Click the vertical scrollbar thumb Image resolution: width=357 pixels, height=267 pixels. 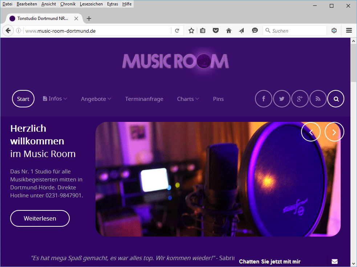(x=353, y=63)
